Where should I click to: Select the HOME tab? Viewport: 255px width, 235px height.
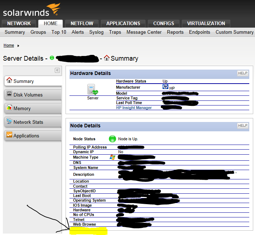click(x=50, y=23)
